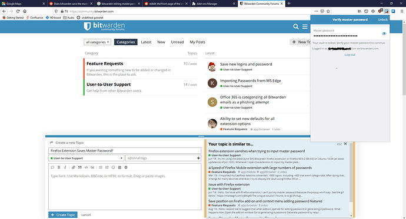Open the page actions three-dots menu
406x219 pixels.
click(316, 11)
